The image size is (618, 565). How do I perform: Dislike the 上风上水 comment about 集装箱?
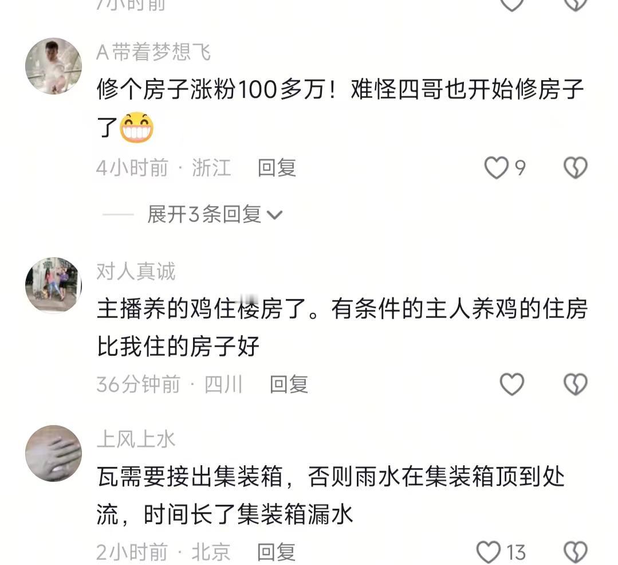click(576, 552)
